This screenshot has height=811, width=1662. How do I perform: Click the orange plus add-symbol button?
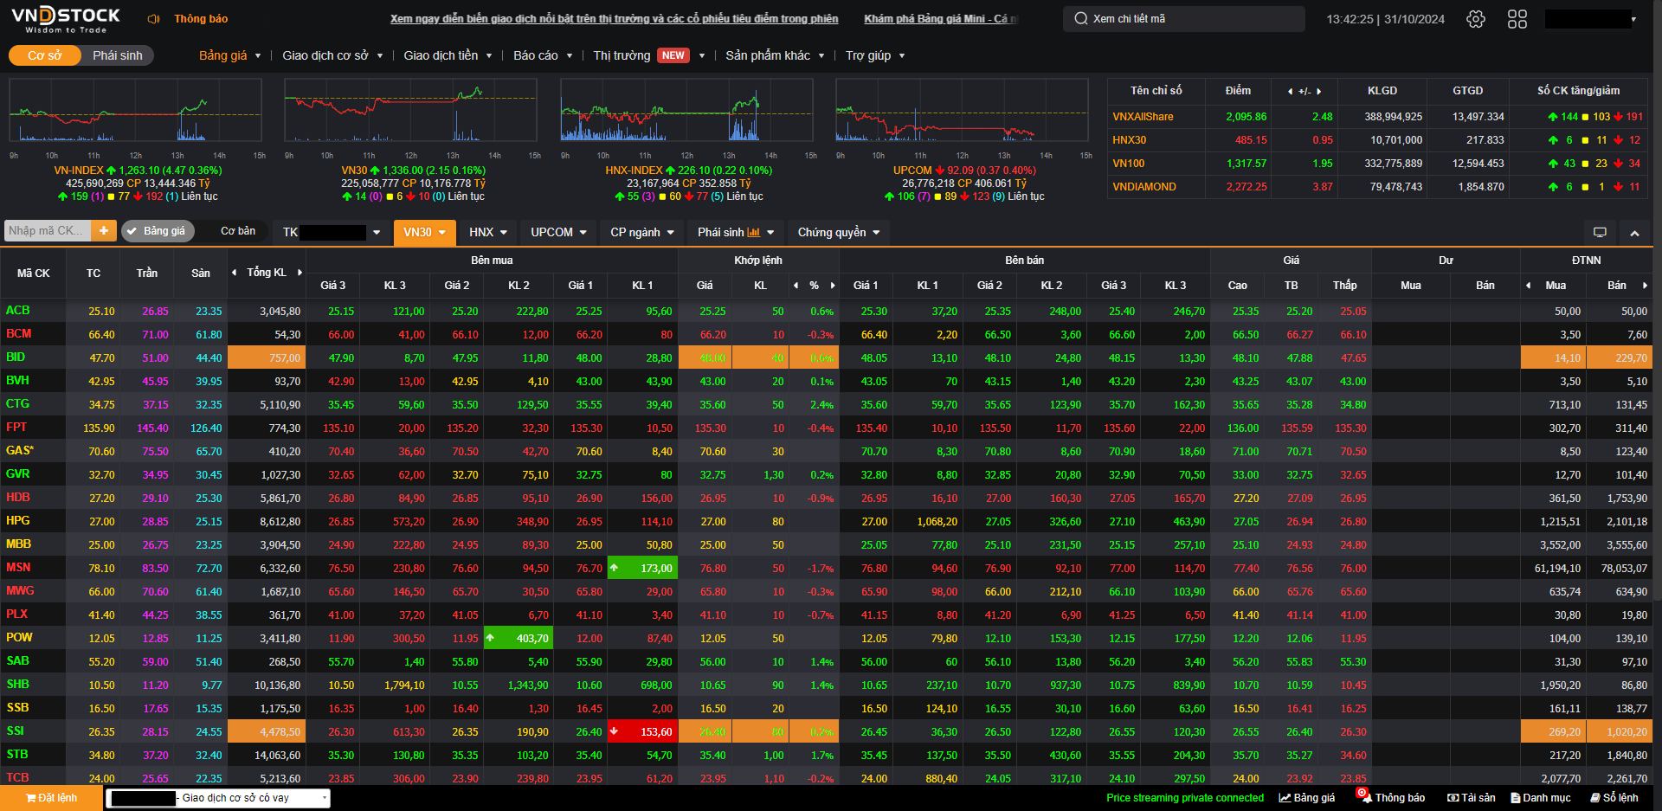(103, 231)
